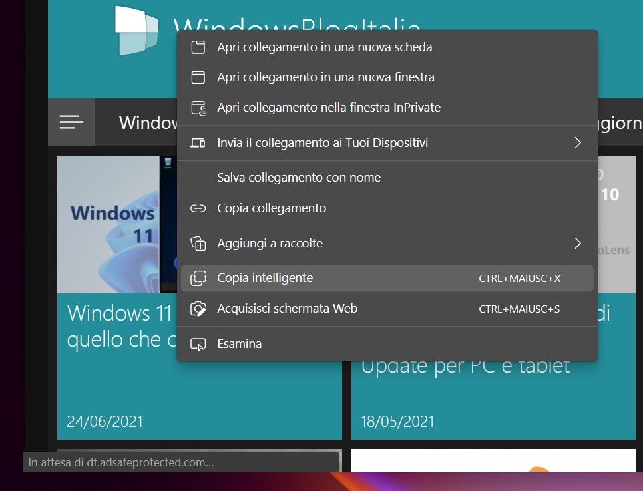
Task: Click the new tab icon beside 'Apri collegamento in una nuova scheda'
Action: click(198, 47)
